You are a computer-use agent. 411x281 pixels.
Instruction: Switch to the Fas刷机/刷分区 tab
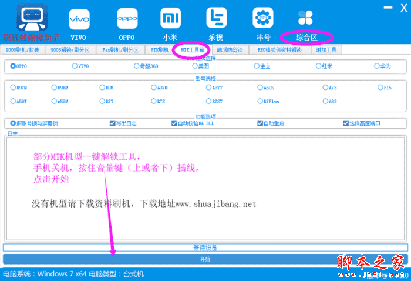(x=120, y=50)
